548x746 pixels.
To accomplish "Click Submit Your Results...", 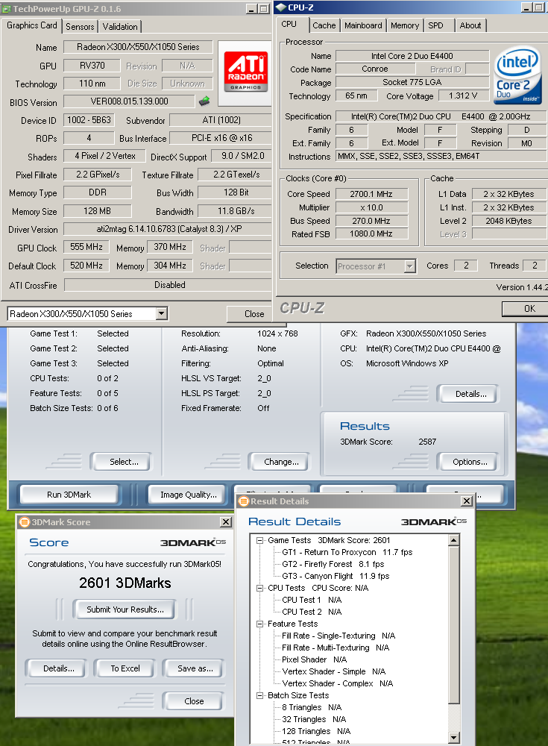I will (125, 609).
